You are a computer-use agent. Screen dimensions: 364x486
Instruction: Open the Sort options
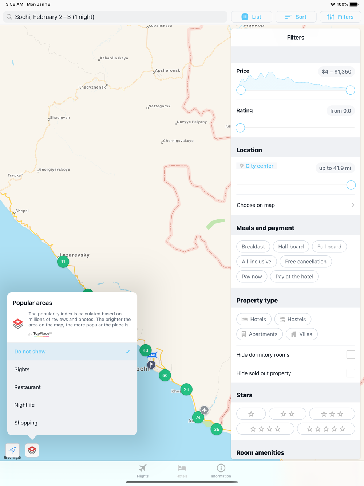coord(296,17)
